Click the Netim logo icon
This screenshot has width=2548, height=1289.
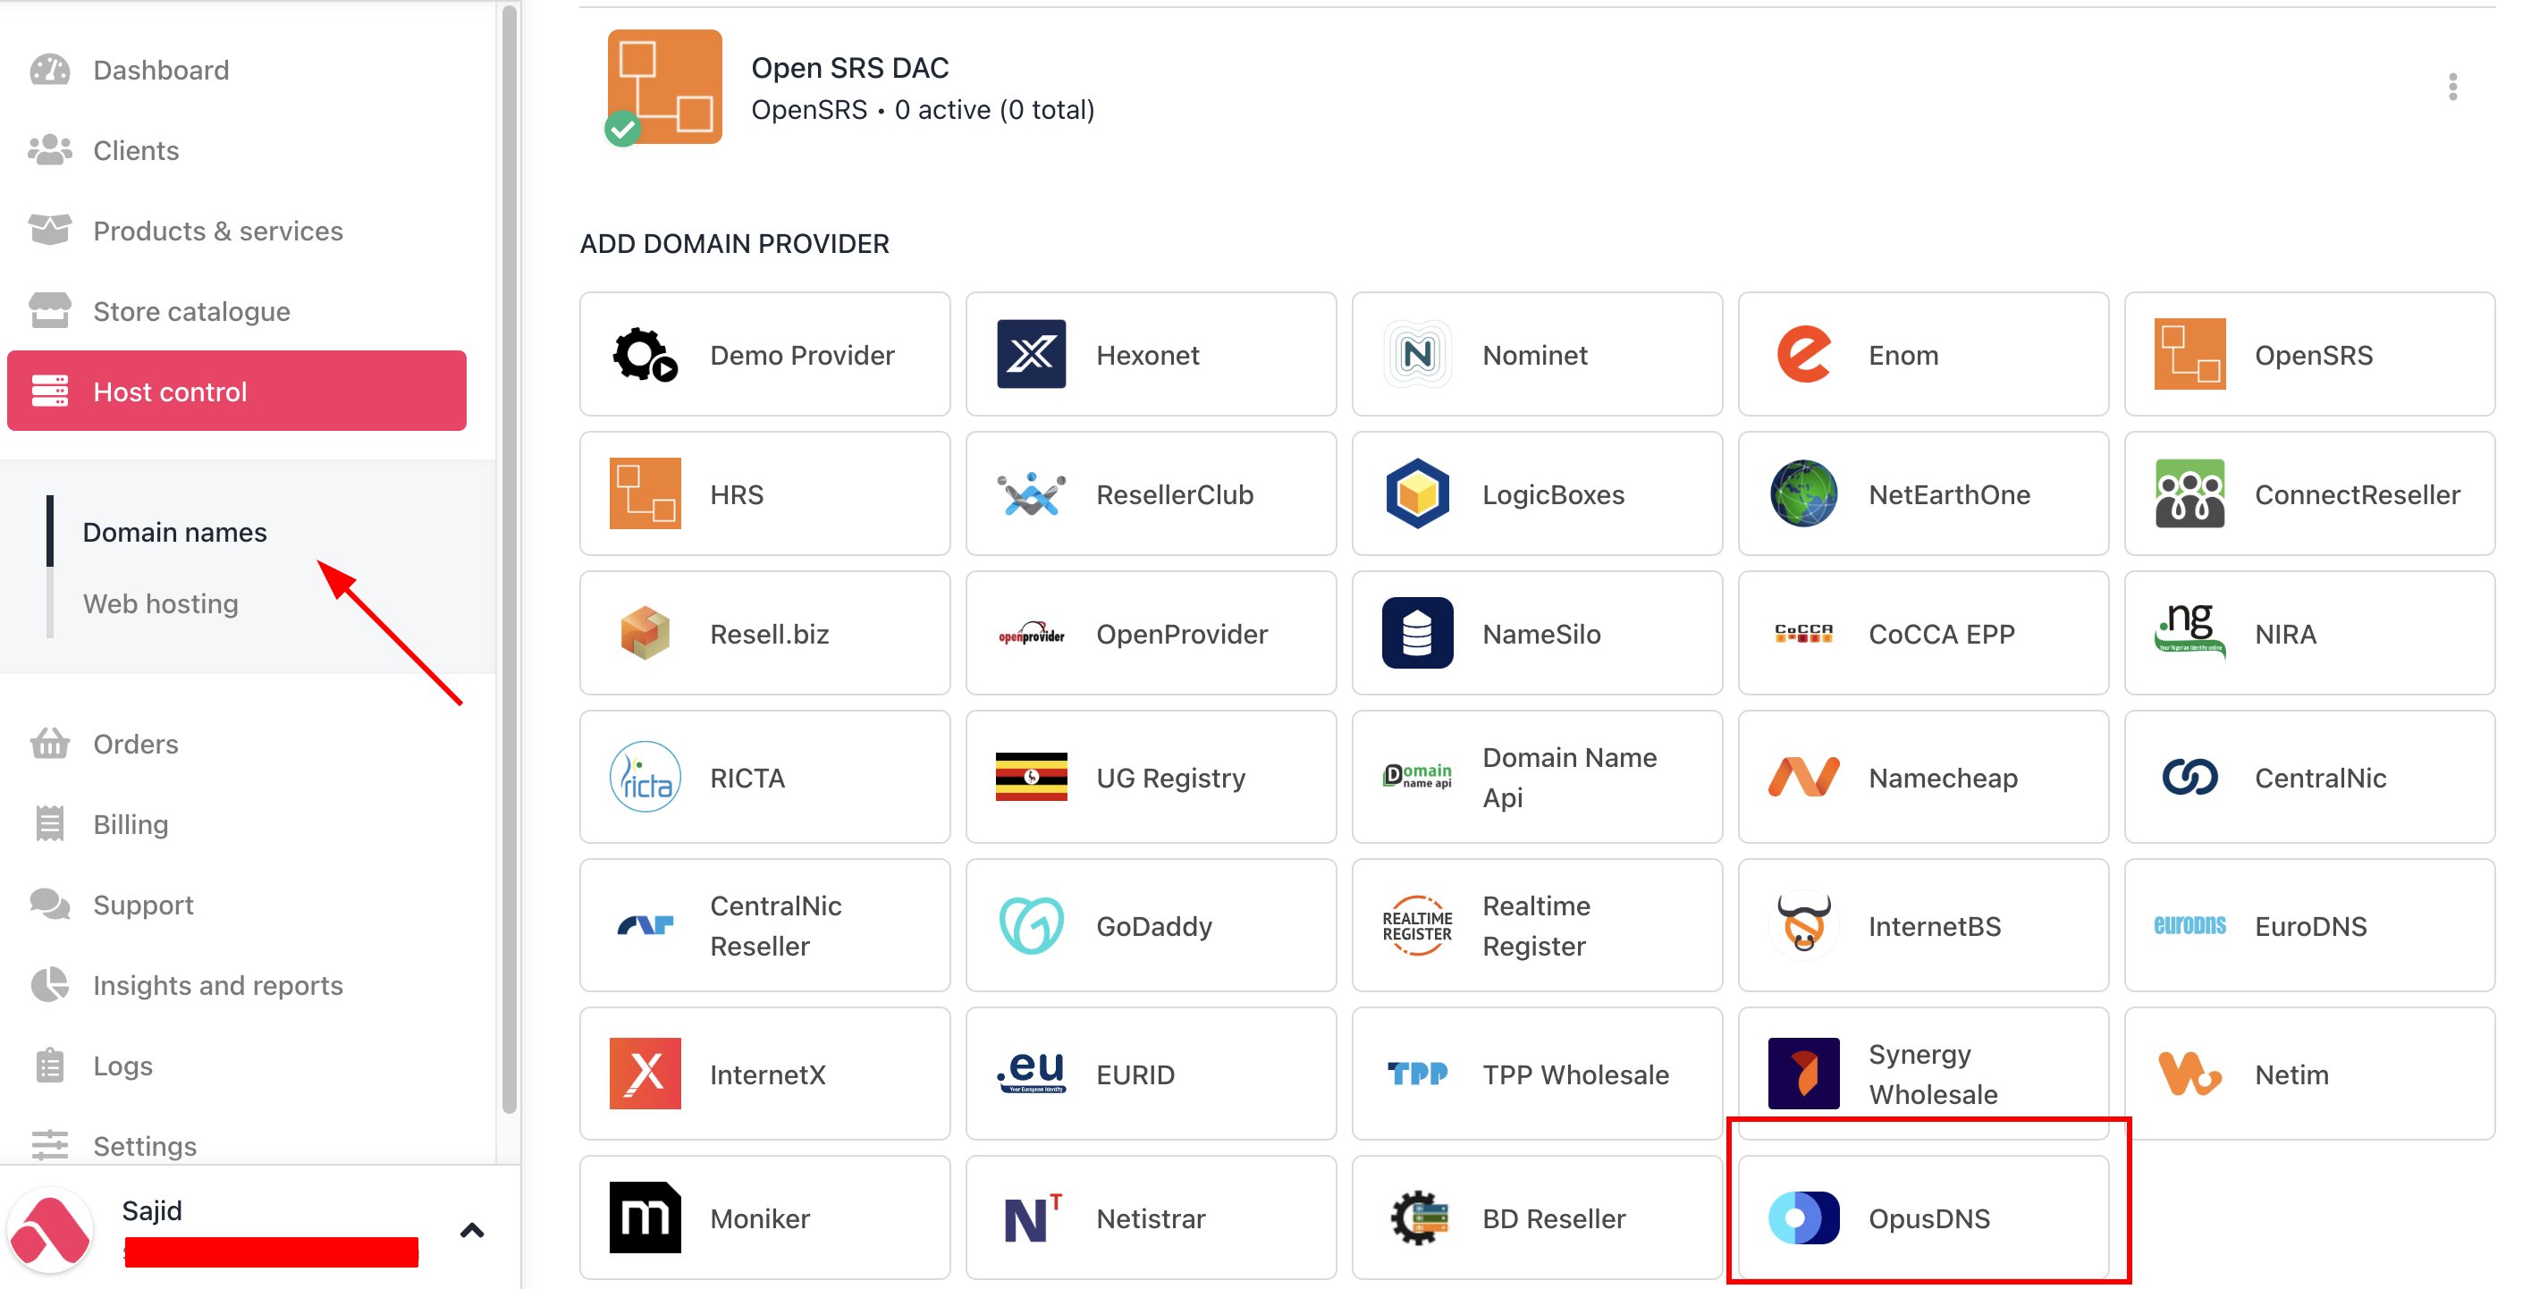coord(2189,1074)
